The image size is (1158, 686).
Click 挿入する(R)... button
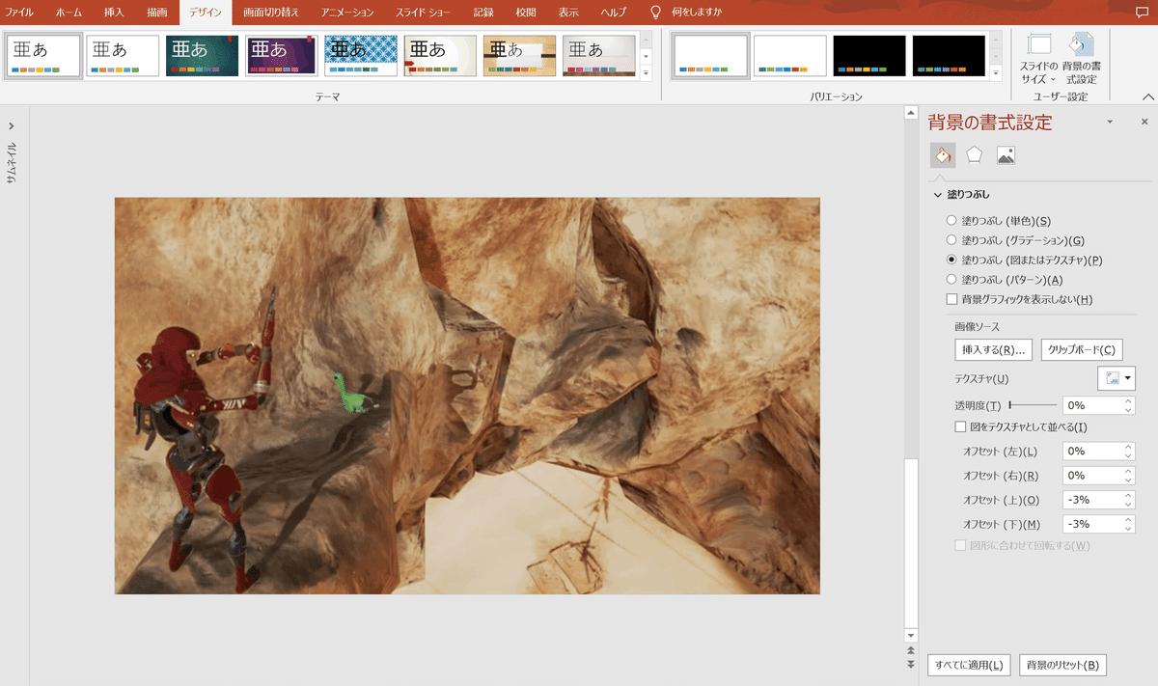click(x=993, y=350)
